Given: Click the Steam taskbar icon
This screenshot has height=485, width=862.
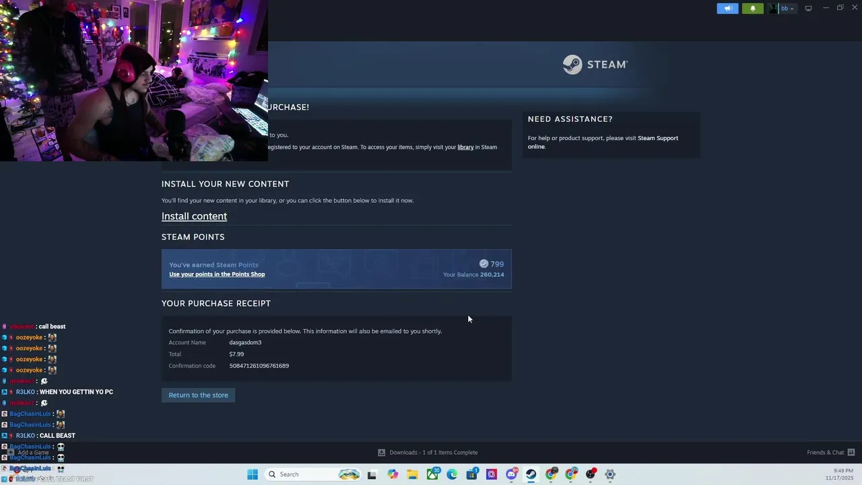Looking at the screenshot, I should (531, 474).
